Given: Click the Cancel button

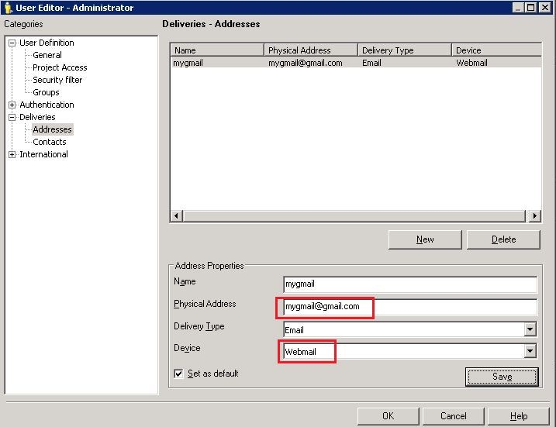Looking at the screenshot, I should coord(453,416).
